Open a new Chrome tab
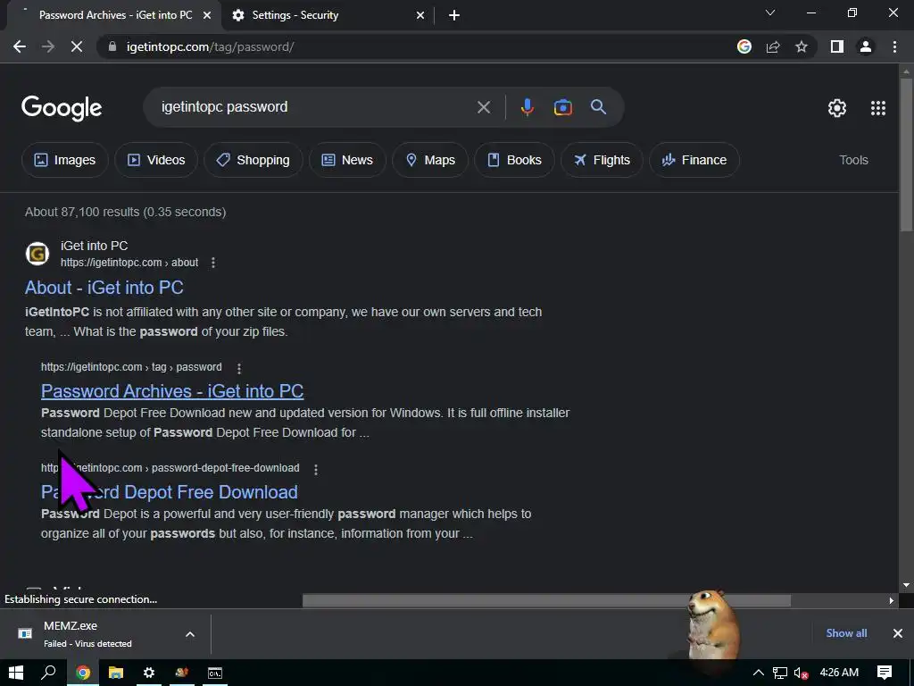914x686 pixels. click(454, 15)
